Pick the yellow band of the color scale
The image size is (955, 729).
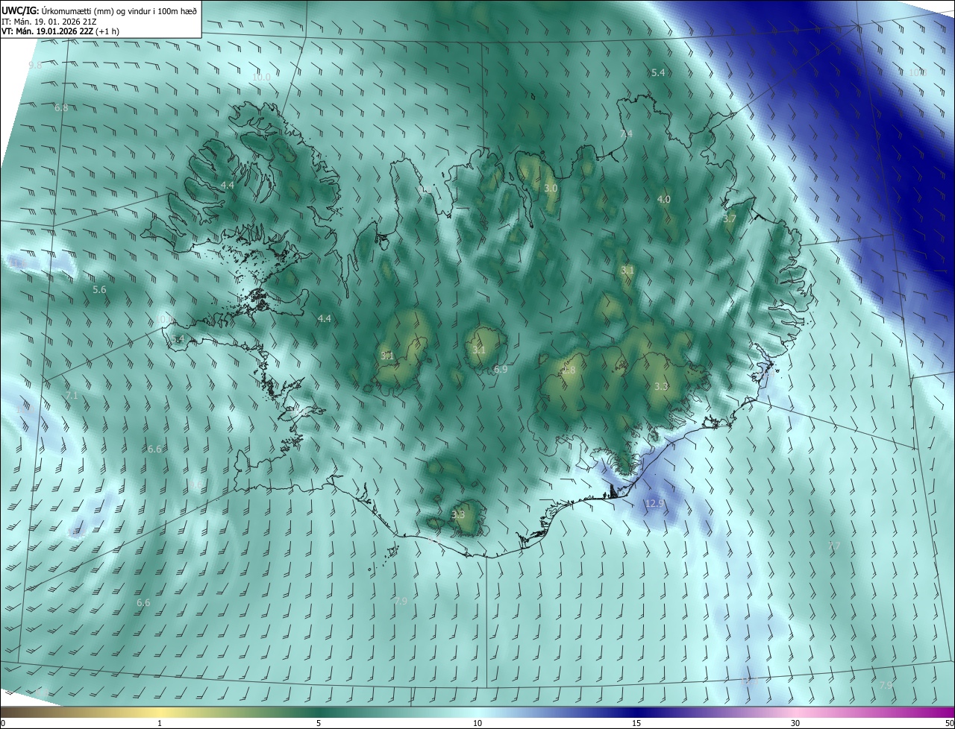(160, 713)
